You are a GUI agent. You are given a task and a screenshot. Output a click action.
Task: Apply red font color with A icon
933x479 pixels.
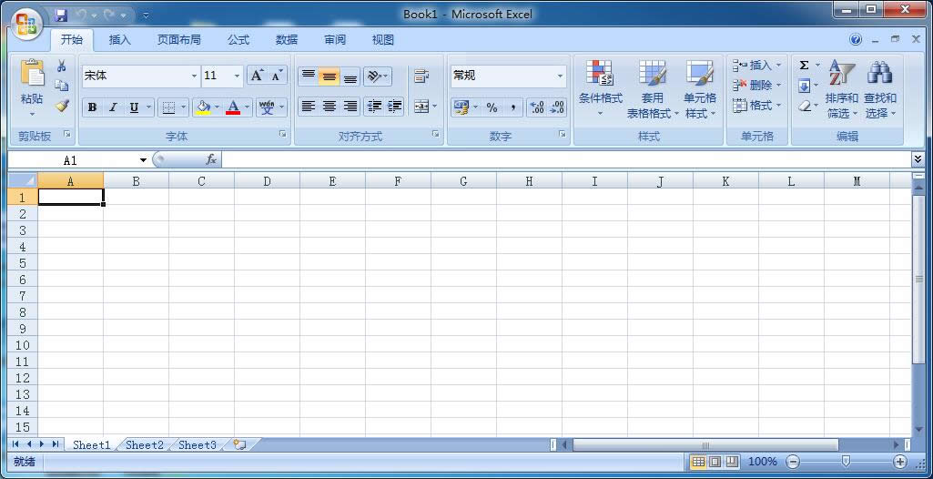click(x=233, y=107)
